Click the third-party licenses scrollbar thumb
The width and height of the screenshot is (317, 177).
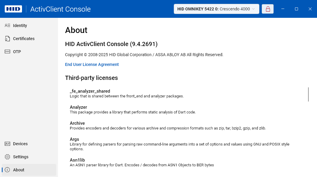click(308, 94)
